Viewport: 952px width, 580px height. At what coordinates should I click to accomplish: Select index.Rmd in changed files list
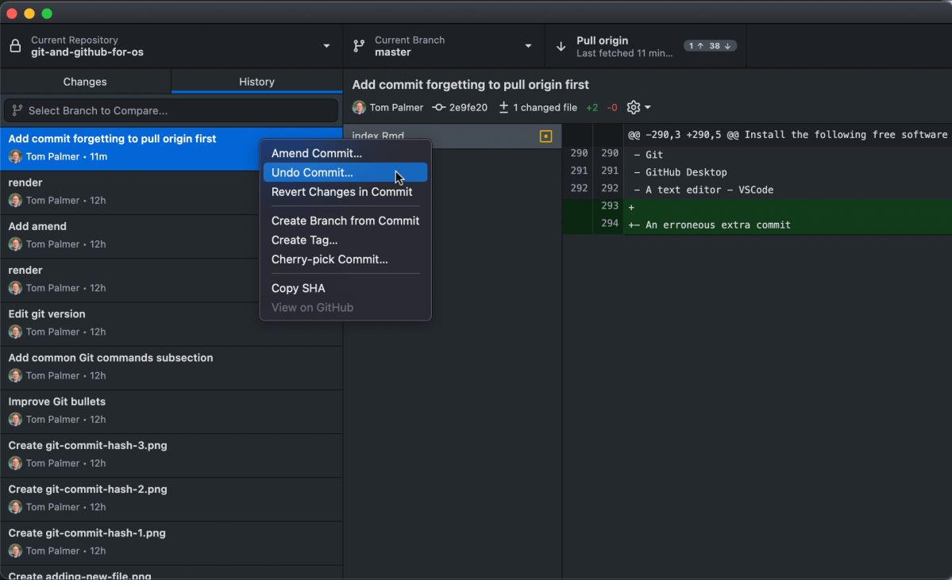pyautogui.click(x=453, y=136)
